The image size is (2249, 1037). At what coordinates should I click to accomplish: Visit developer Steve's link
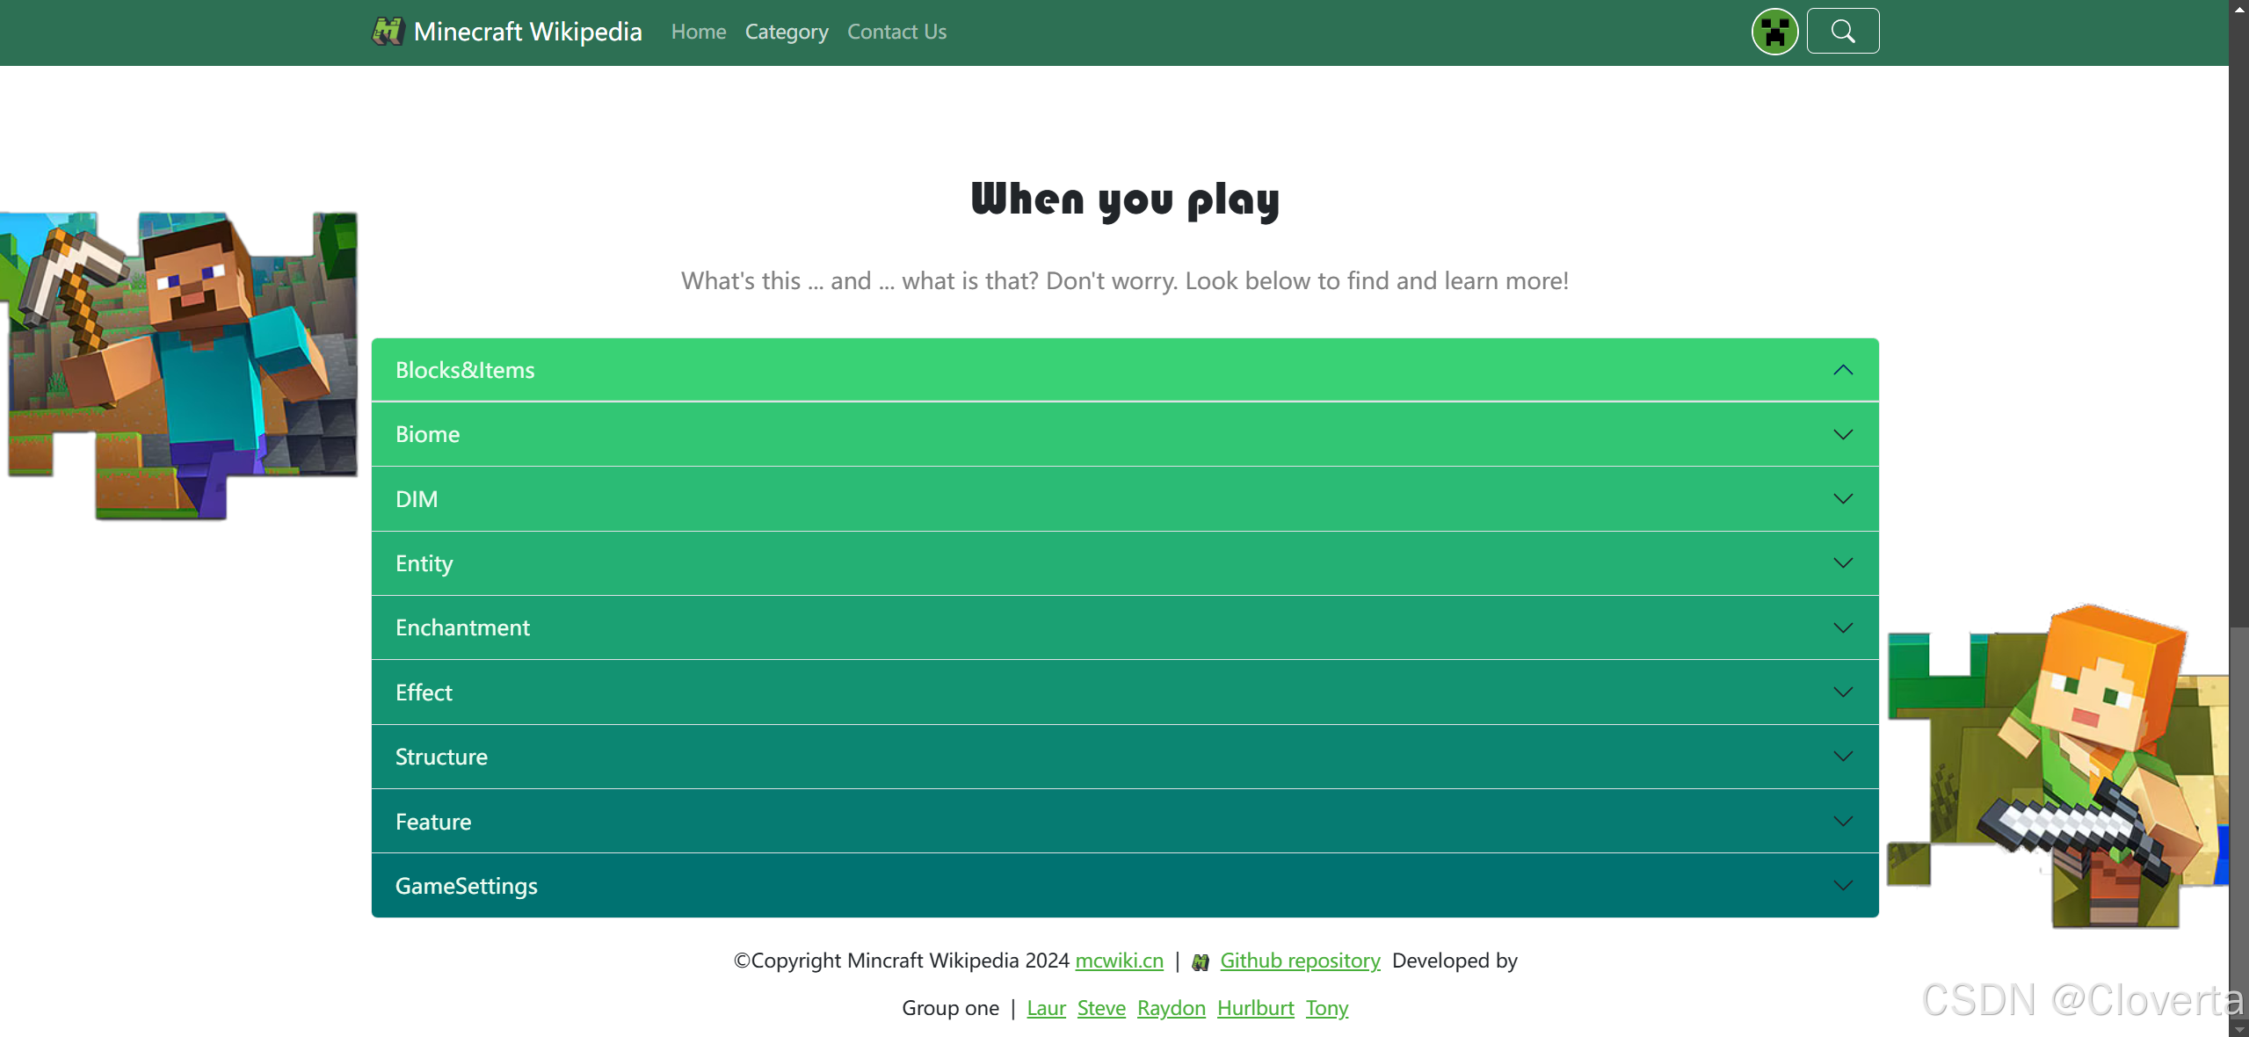tap(1101, 1008)
